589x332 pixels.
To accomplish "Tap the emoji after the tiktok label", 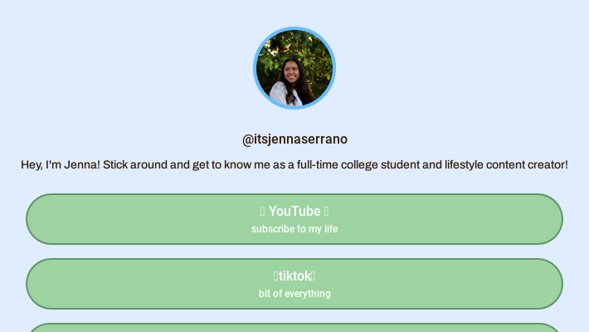I will [x=314, y=276].
